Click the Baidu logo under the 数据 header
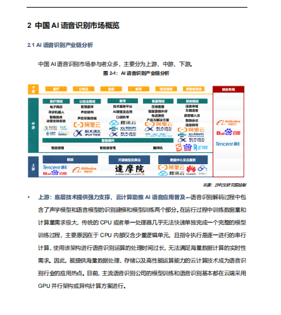 coord(55,173)
